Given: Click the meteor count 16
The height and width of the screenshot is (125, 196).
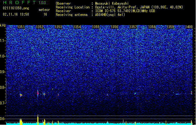Looking at the screenshot, I should click(45, 14).
